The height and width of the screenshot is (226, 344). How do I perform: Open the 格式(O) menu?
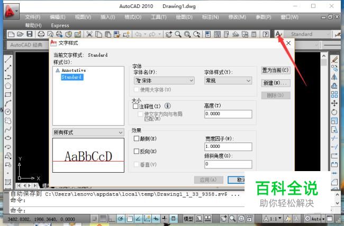pos(133,17)
